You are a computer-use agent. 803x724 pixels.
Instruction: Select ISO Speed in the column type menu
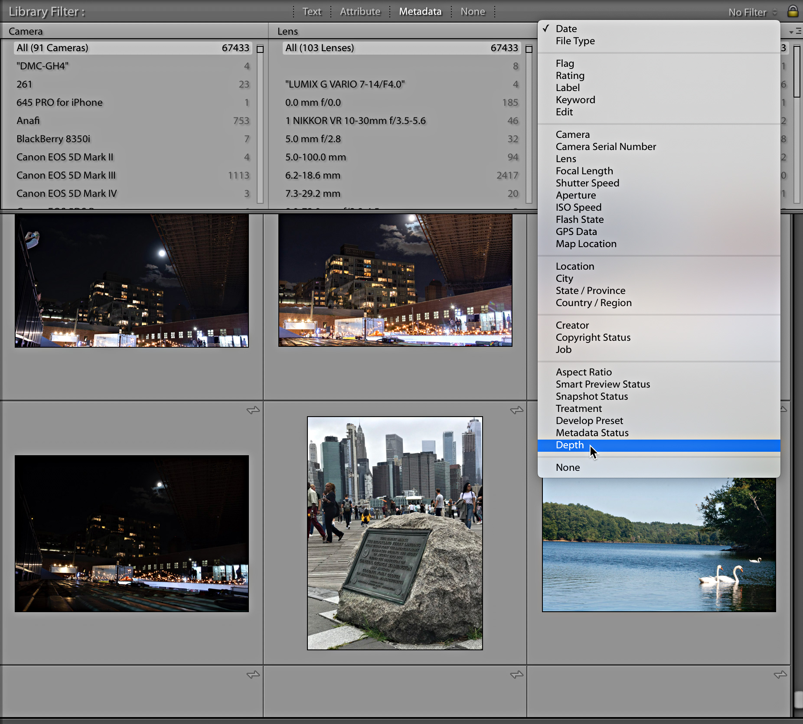(578, 207)
